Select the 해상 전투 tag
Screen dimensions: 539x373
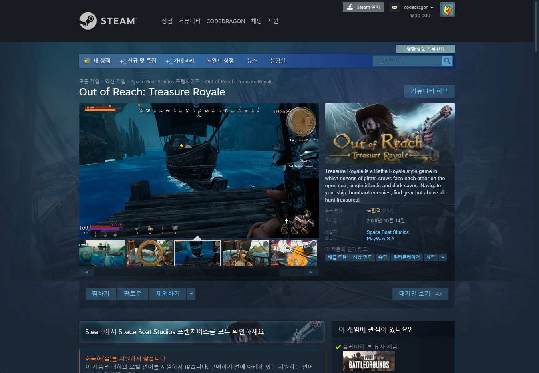pyautogui.click(x=362, y=257)
